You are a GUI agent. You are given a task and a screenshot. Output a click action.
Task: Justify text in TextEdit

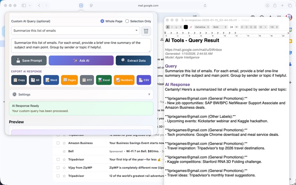tap(255, 27)
